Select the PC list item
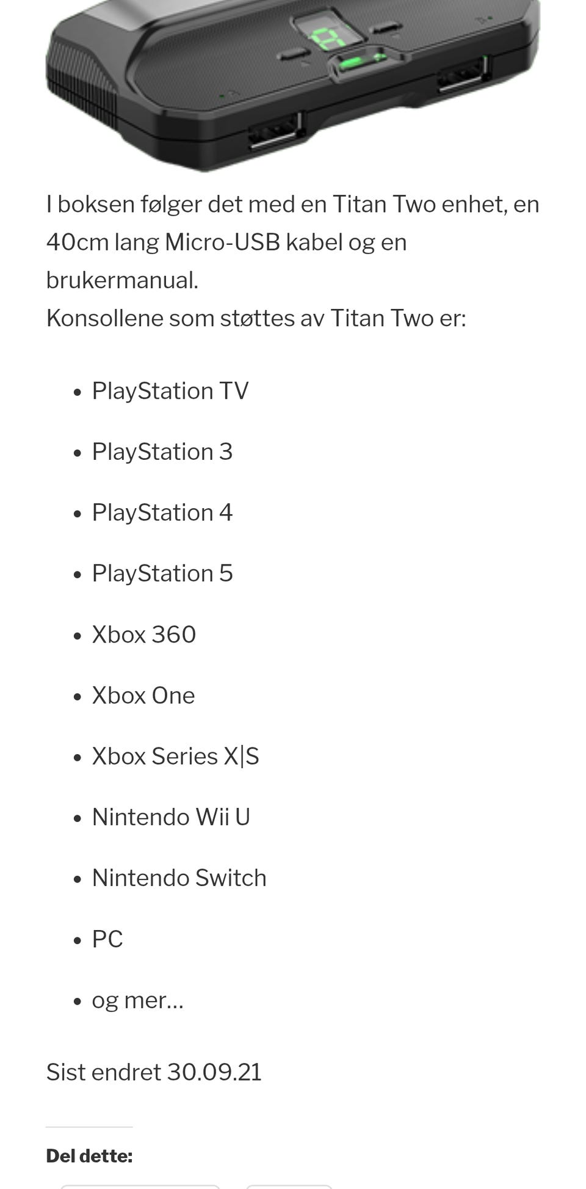 click(x=107, y=939)
